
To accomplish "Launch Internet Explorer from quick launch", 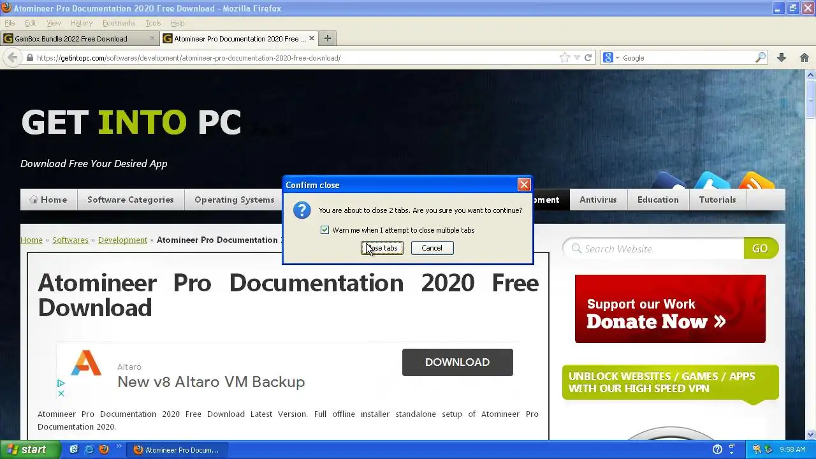I will (x=89, y=449).
